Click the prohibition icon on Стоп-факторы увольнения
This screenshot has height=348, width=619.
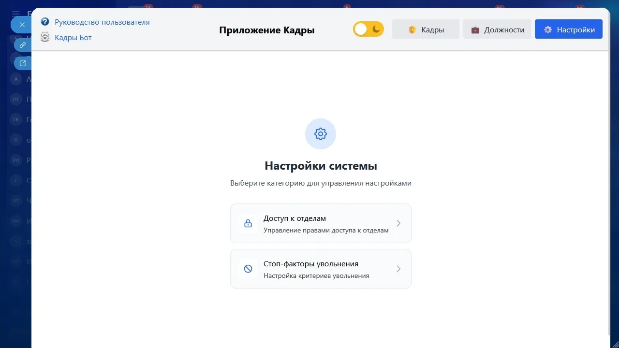248,269
